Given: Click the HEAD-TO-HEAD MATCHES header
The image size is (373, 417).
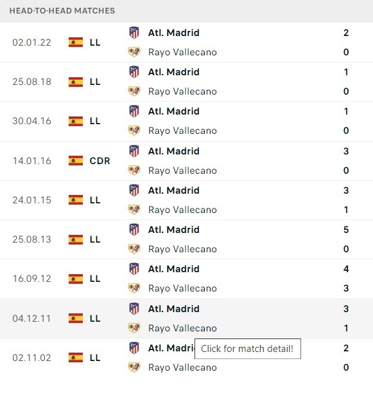Looking at the screenshot, I should tap(62, 11).
